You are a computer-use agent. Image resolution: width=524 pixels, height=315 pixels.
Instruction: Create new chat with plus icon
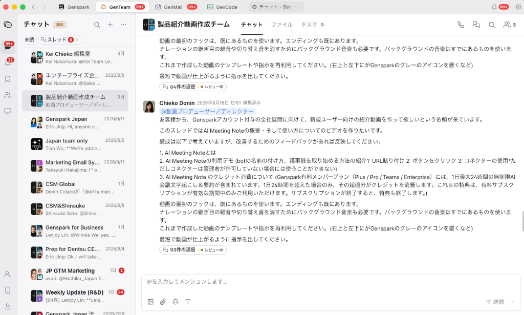point(110,25)
